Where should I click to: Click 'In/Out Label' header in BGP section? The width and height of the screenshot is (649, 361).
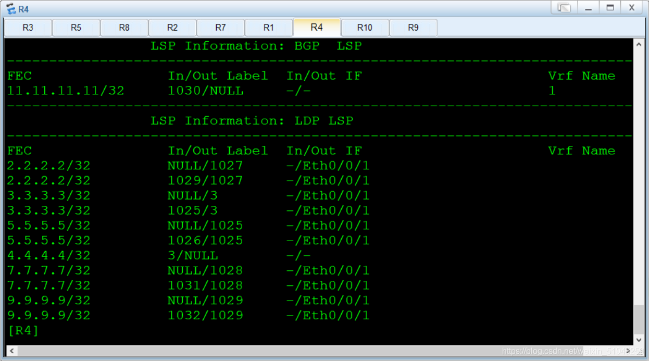click(218, 76)
